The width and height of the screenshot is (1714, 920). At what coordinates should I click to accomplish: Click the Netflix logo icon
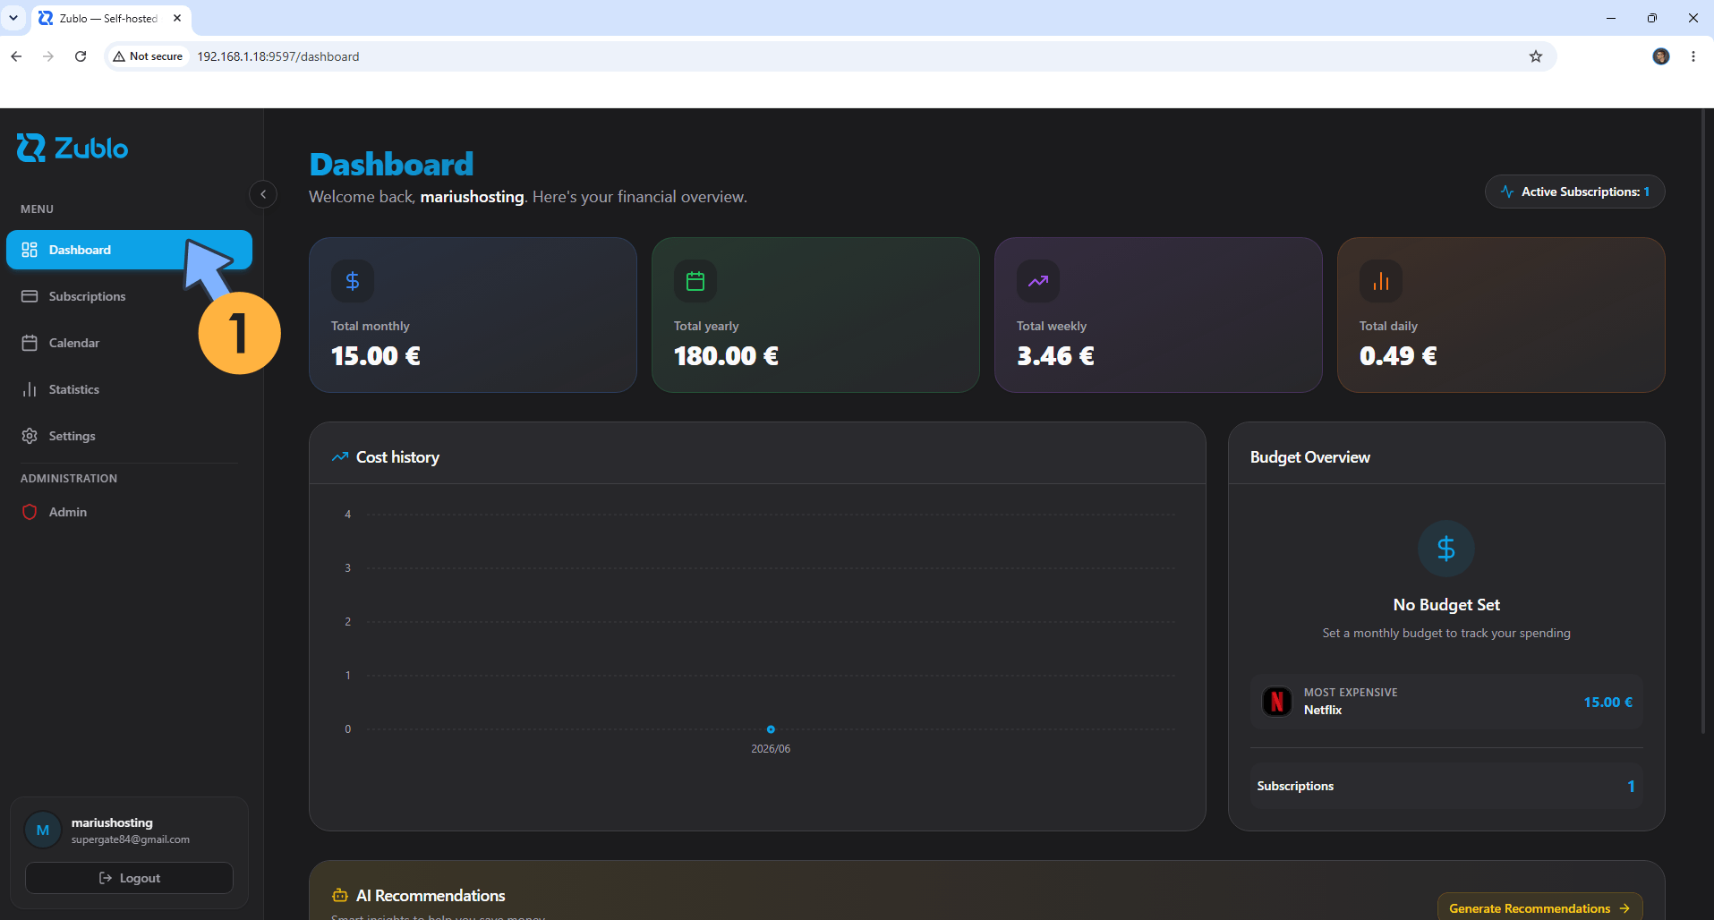point(1277,702)
